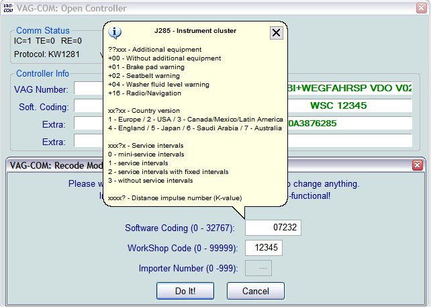Click the Controller Info group label
This screenshot has width=431, height=307.
[42, 73]
